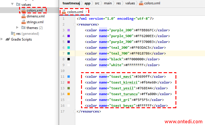Viewport: 205px width, 125px height.
Task: Select the Gradle Scripts elephant icon
Action: (8, 39)
